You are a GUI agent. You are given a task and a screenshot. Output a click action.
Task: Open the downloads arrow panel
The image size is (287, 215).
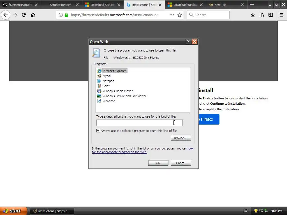[253, 15]
